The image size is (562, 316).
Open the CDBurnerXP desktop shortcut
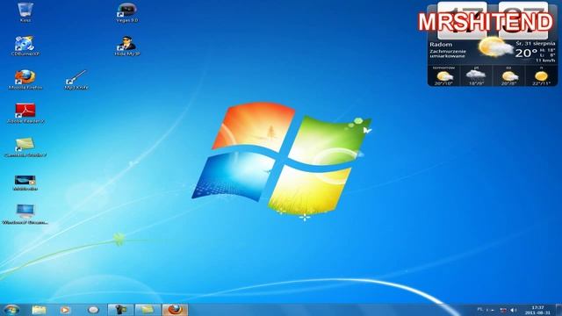[x=25, y=46]
